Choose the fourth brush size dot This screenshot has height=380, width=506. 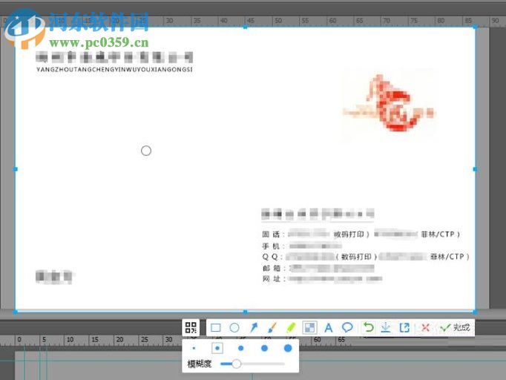point(264,348)
